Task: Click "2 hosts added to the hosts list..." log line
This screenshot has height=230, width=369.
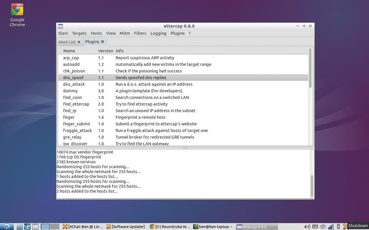Action: coord(87,191)
